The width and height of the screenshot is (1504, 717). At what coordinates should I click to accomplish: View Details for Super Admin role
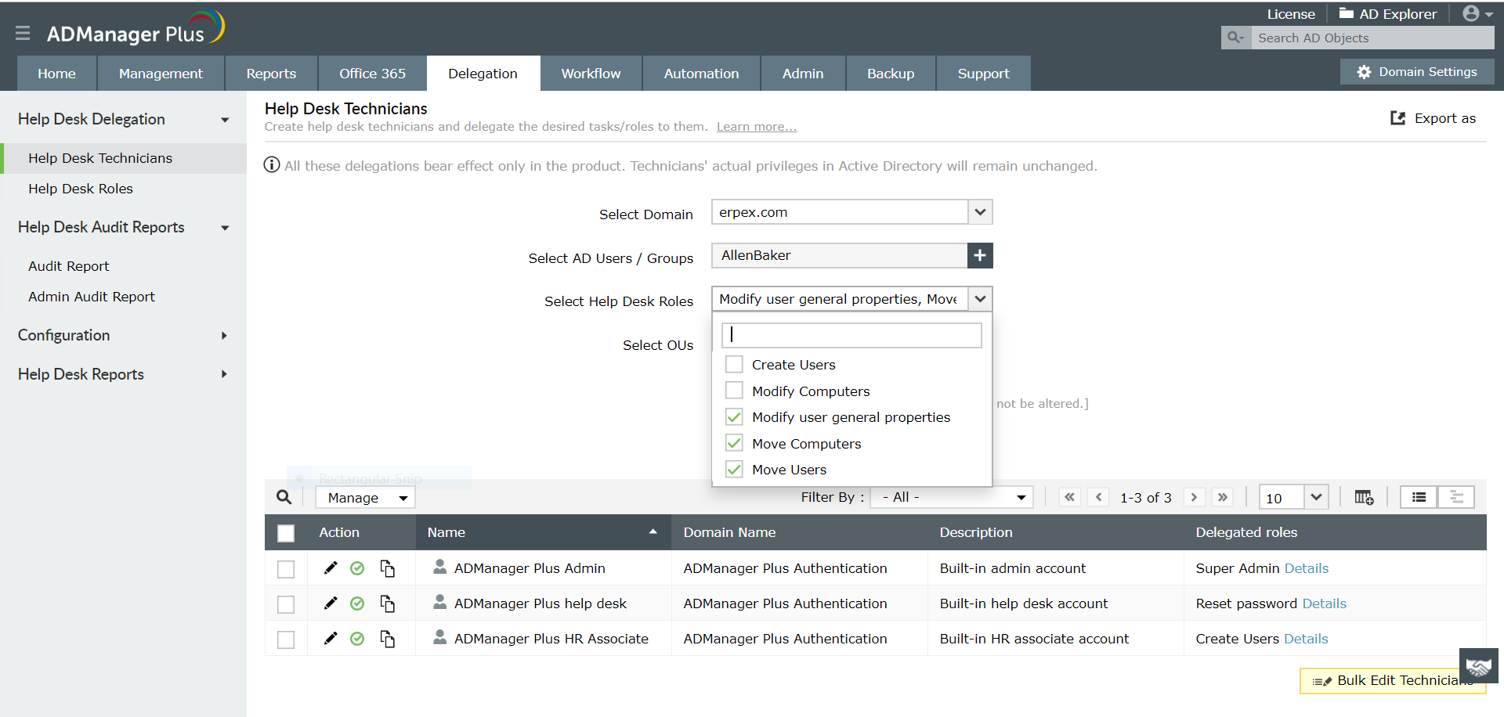pyautogui.click(x=1307, y=568)
